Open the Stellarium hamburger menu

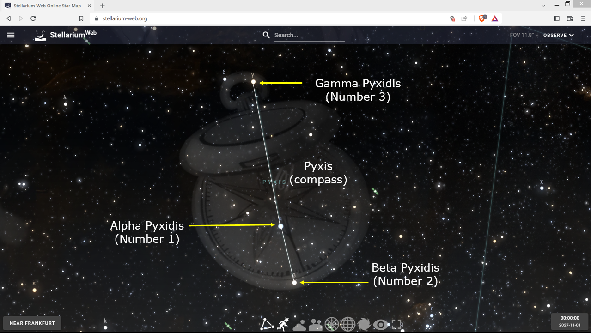[x=11, y=35]
